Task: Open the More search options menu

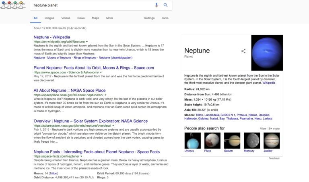Action: (x=109, y=18)
